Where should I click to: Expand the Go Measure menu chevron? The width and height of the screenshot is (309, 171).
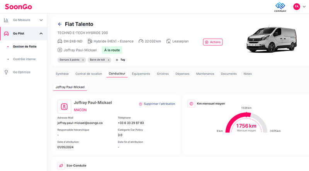point(41,20)
